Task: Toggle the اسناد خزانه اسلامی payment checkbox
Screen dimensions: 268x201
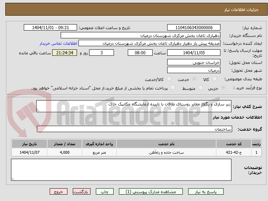Action: (x=173, y=87)
